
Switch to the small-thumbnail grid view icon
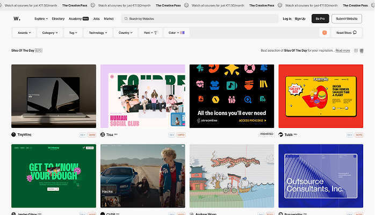pos(356,51)
